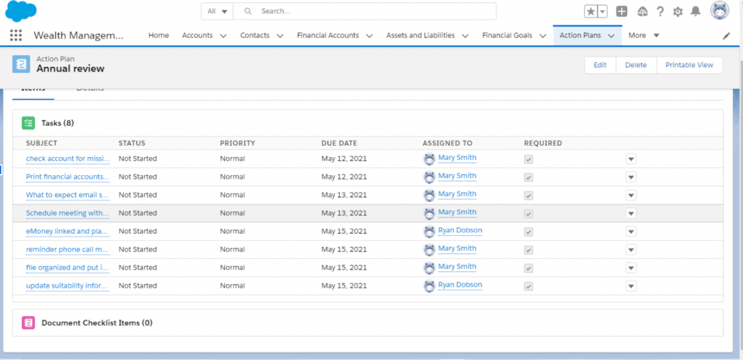
Task: Click the Printable View button
Action: 689,65
